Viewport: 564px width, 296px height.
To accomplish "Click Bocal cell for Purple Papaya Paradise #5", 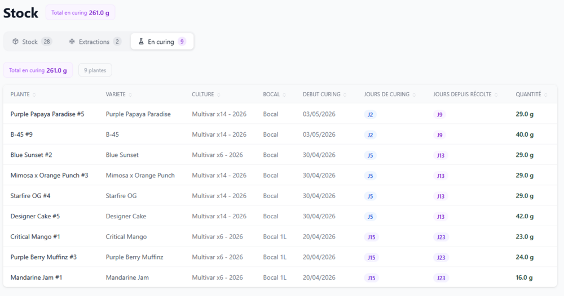I will tap(271, 114).
